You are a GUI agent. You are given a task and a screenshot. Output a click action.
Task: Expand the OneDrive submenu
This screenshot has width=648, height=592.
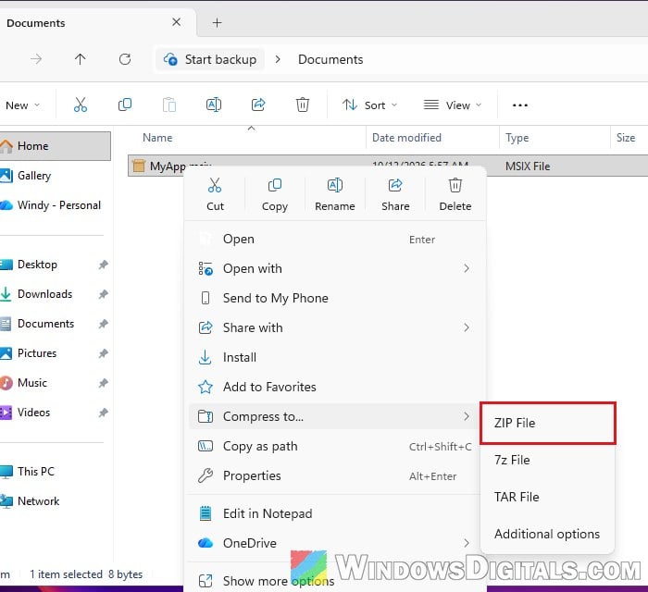467,543
